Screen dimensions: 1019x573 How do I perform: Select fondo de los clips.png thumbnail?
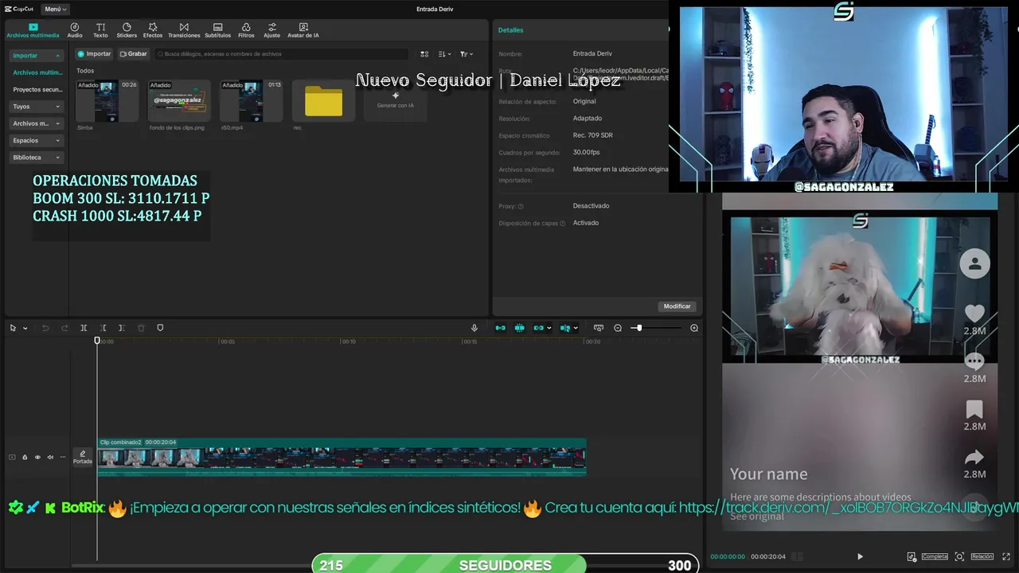[179, 100]
